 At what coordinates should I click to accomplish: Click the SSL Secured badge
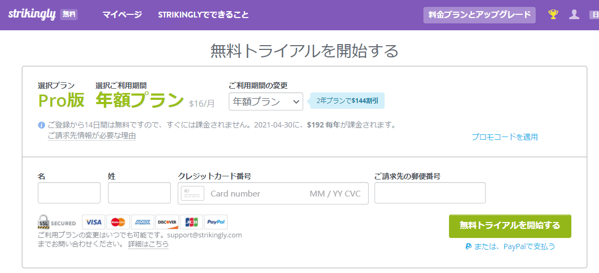[x=56, y=222]
